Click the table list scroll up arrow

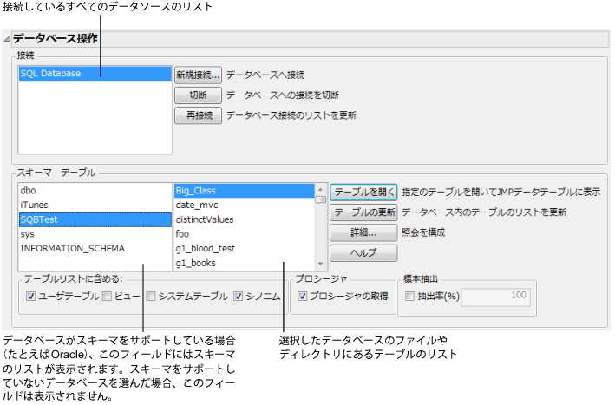(321, 189)
